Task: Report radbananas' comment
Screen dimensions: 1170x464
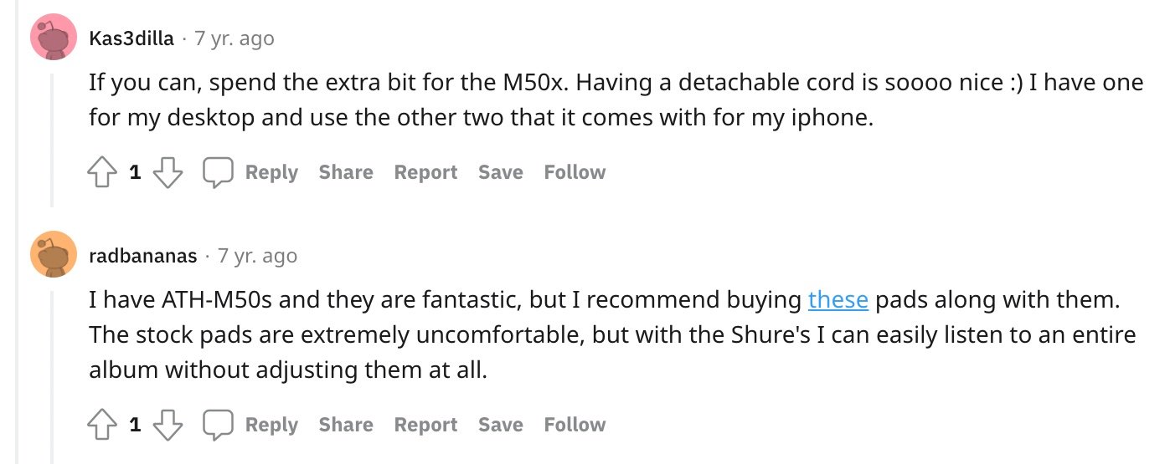Action: tap(425, 425)
